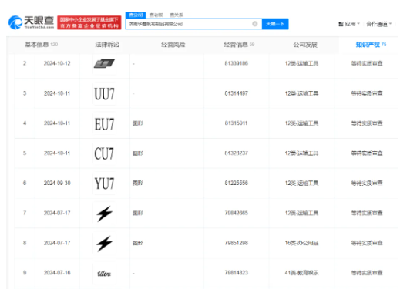
Task: Click the blue 天眼一下 search button
Action: (275, 24)
